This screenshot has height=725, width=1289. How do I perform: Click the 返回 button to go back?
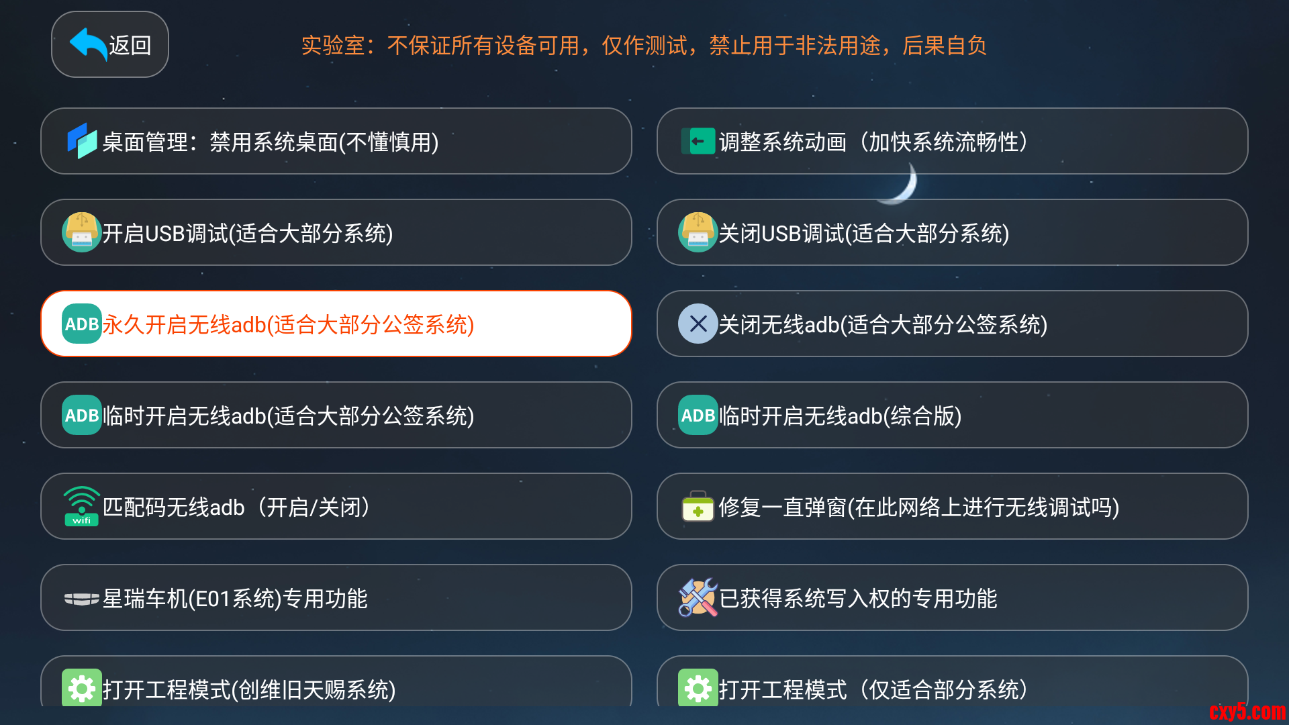click(x=109, y=44)
